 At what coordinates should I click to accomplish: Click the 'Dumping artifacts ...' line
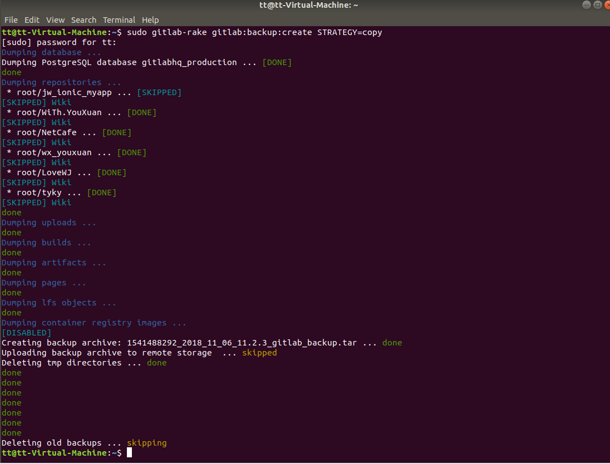(53, 263)
